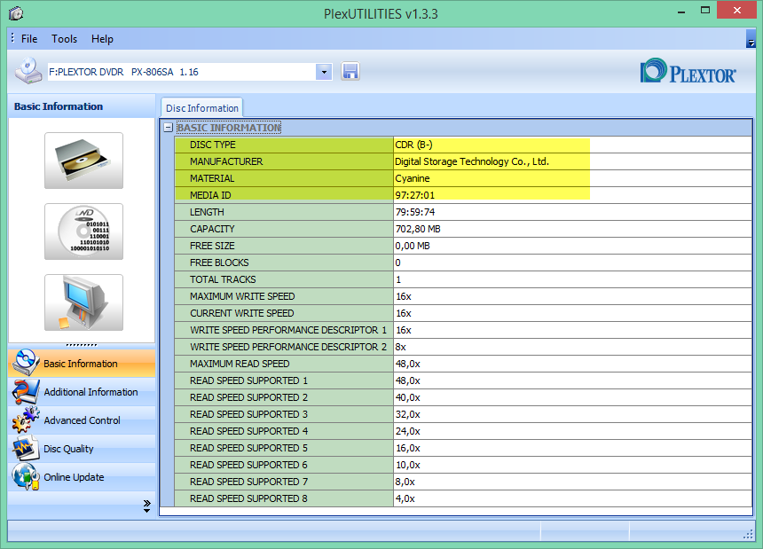This screenshot has height=549, width=763.
Task: Select the CAPACITY row label
Action: (x=284, y=229)
